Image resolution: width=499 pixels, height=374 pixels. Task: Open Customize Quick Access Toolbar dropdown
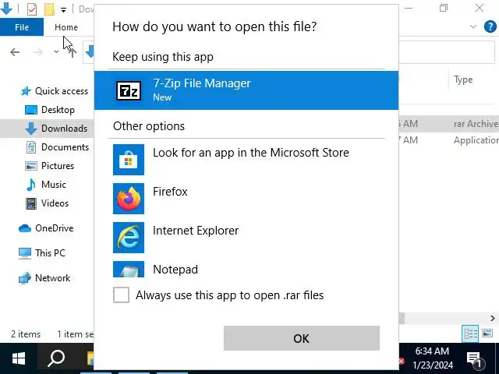tap(64, 10)
